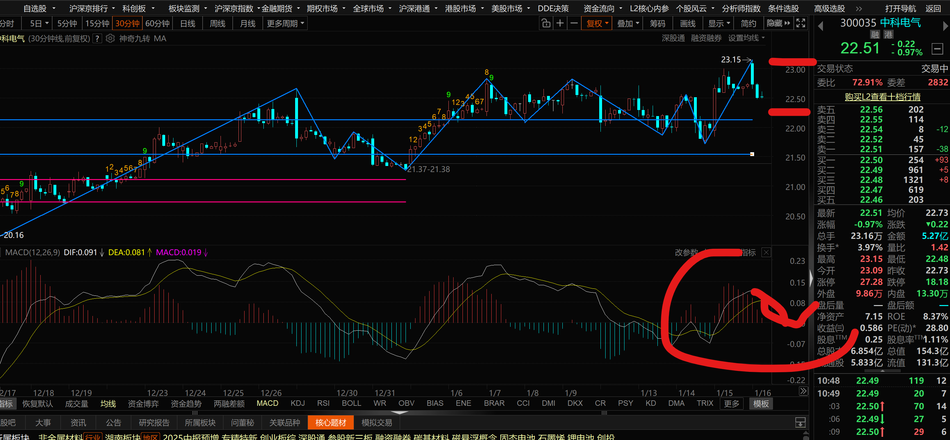Toggle the 简约 simple mode
The height and width of the screenshot is (440, 950).
click(x=748, y=24)
